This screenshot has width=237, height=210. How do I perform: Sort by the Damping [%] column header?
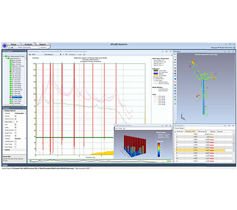point(203,131)
